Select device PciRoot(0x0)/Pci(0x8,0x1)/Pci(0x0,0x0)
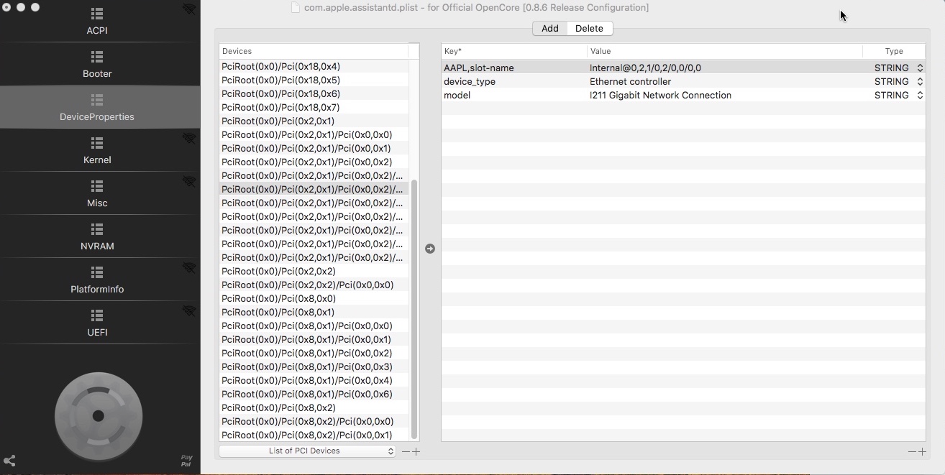The width and height of the screenshot is (945, 475). [x=314, y=326]
